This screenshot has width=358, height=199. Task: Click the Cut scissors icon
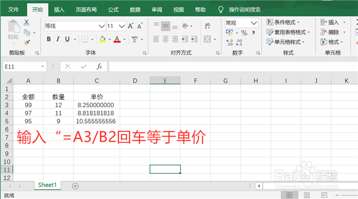coord(26,23)
